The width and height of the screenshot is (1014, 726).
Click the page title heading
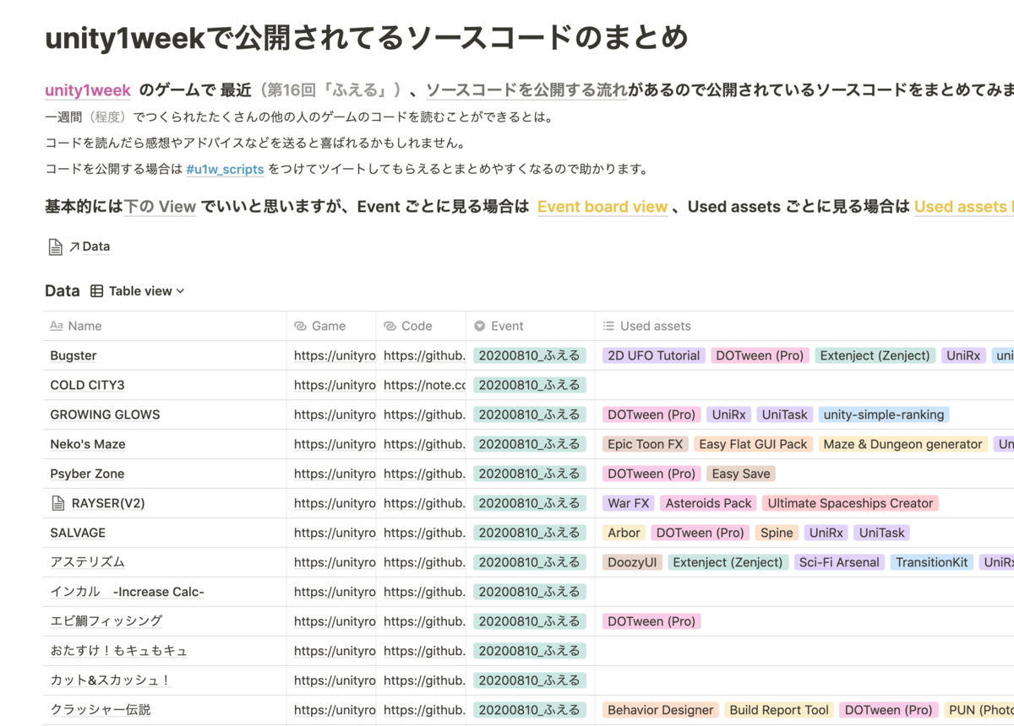click(367, 36)
